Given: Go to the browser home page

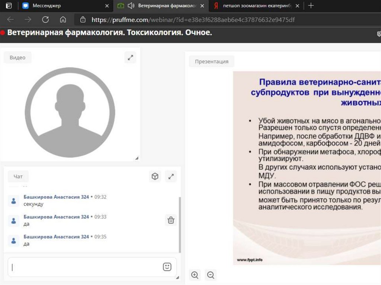Looking at the screenshot, I should [x=63, y=20].
